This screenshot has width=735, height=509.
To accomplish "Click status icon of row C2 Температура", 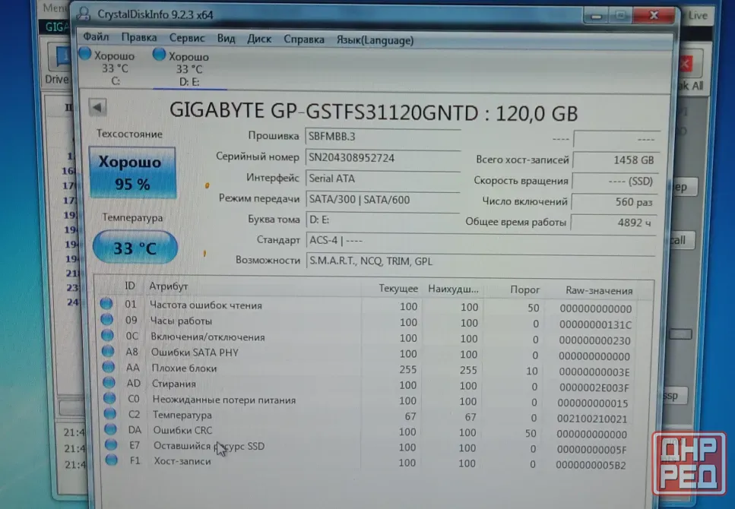I will point(109,414).
